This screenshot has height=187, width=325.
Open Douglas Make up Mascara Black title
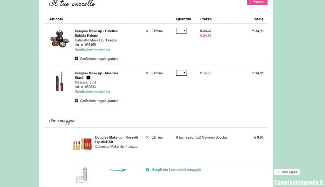point(96,75)
